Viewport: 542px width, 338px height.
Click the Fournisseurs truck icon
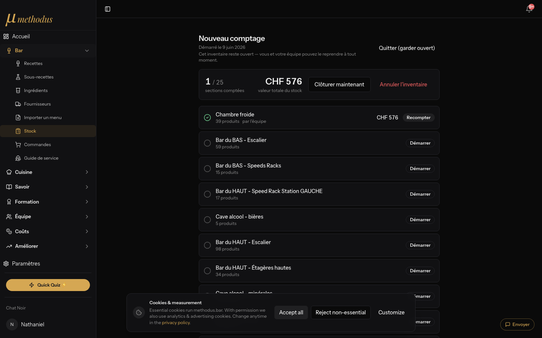(x=18, y=104)
